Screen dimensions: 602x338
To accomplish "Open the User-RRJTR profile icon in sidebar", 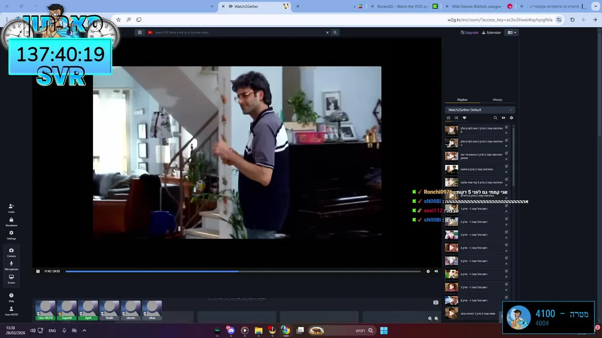I will click(x=11, y=311).
